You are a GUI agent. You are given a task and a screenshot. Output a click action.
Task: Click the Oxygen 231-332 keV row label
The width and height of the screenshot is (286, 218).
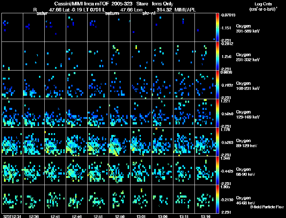(248, 57)
